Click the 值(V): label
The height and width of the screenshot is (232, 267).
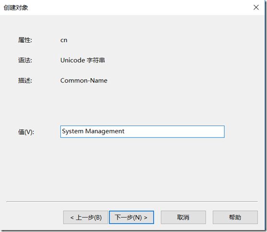[x=26, y=132]
